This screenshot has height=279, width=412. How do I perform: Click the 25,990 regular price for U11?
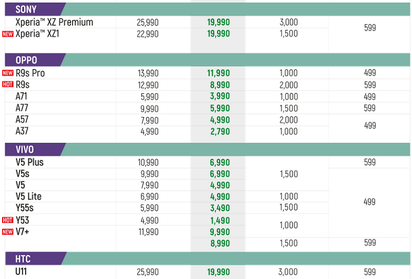click(x=148, y=272)
